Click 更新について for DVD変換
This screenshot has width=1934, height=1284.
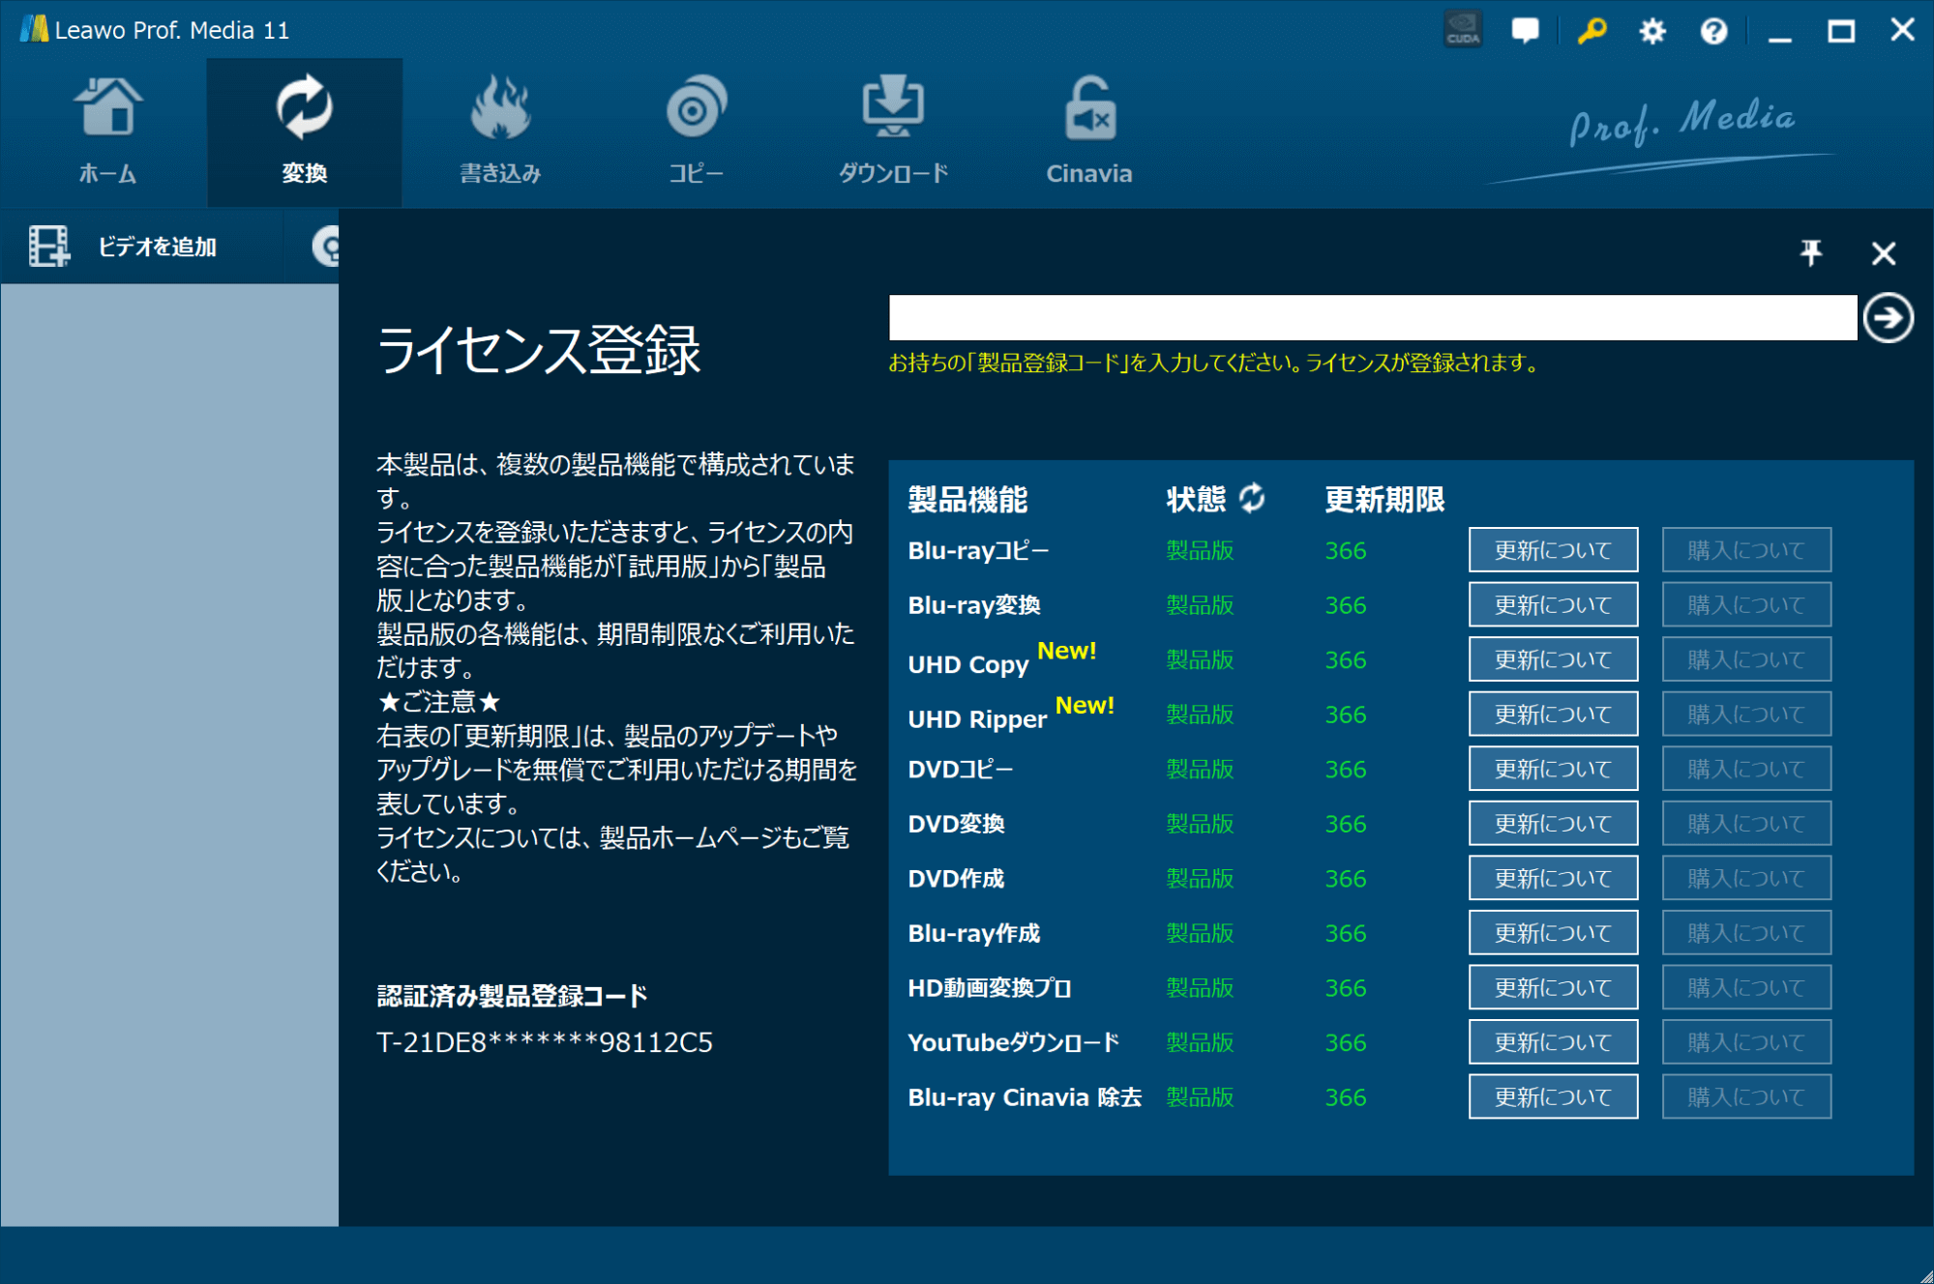(1553, 823)
